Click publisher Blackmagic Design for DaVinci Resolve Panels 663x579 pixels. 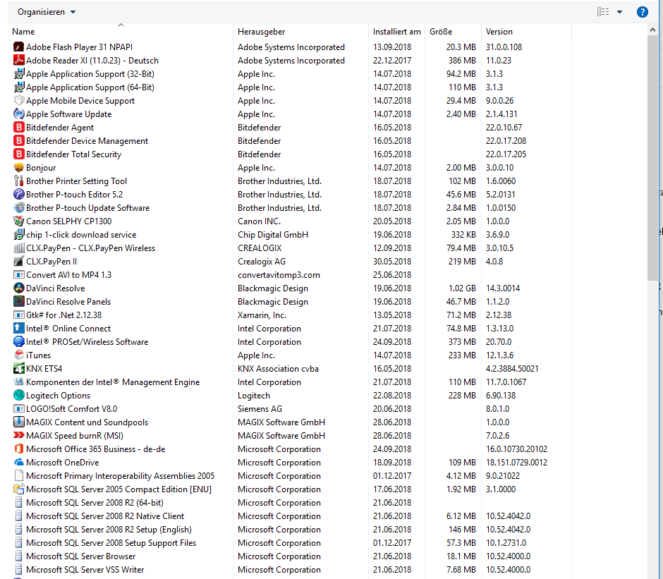tap(273, 302)
